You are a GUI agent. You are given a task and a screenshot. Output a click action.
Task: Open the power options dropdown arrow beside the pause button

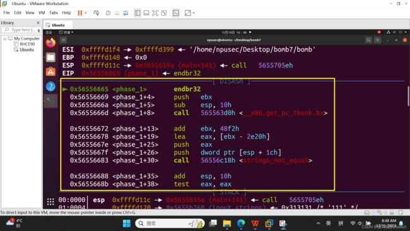(86, 13)
